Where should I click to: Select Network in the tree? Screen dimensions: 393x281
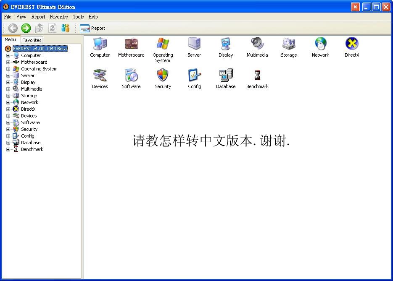[x=29, y=102]
